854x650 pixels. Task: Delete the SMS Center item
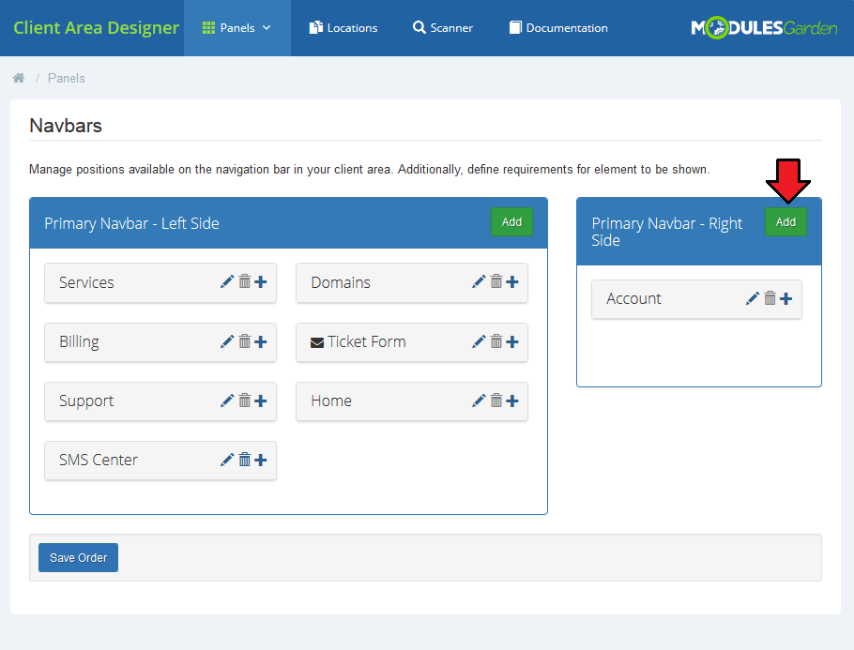click(x=245, y=460)
